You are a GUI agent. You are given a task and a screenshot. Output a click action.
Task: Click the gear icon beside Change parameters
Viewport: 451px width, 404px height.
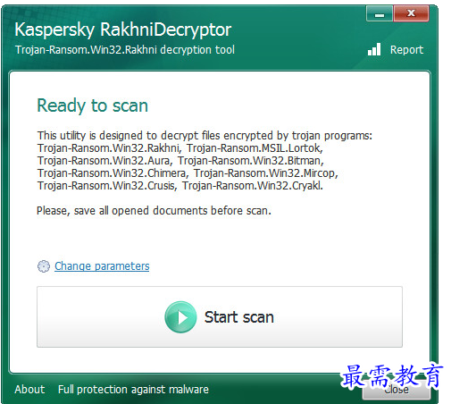pyautogui.click(x=44, y=266)
